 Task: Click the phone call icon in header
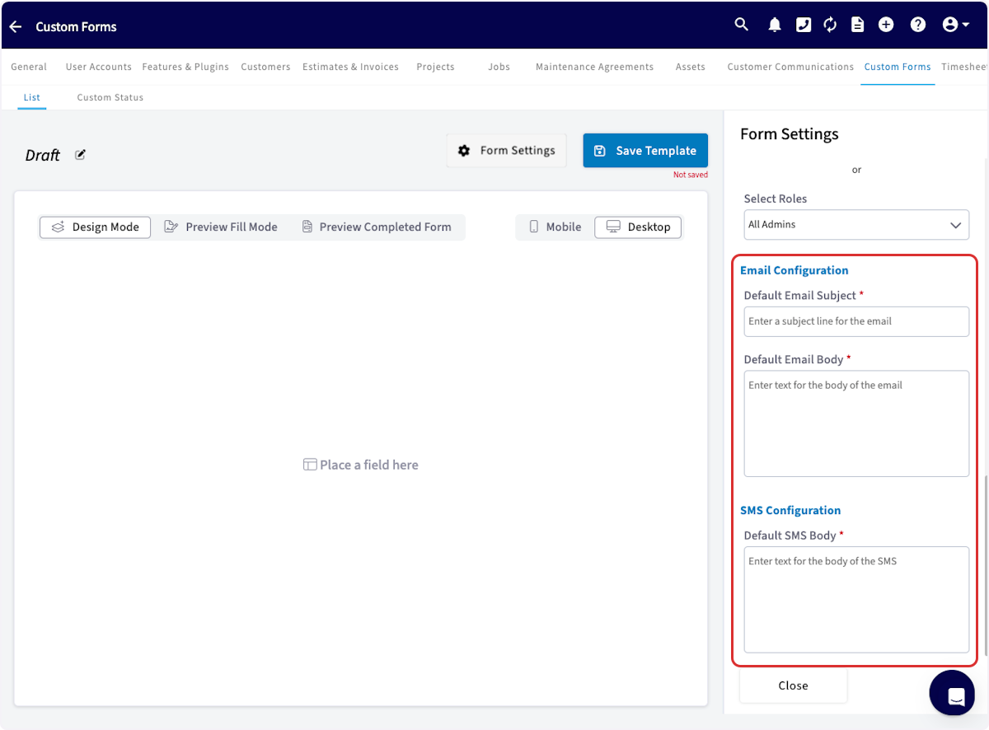[x=804, y=26]
